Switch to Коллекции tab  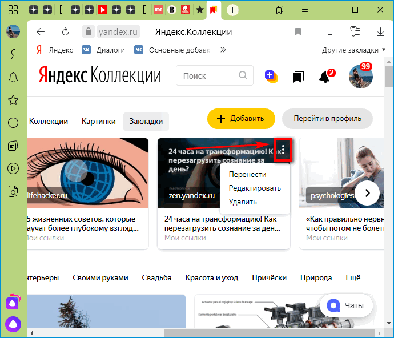tap(49, 122)
